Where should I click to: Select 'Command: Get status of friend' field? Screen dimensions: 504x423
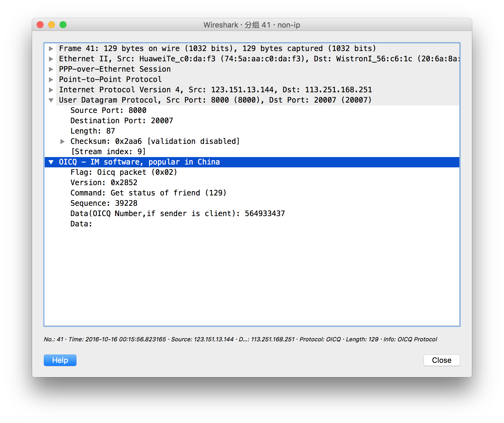click(148, 193)
